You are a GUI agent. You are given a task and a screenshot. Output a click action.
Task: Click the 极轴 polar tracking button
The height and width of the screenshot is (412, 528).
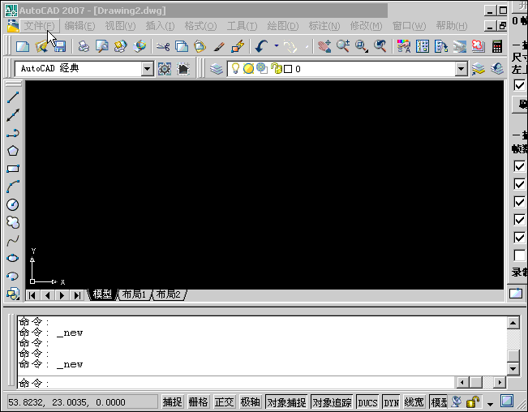[x=250, y=401]
